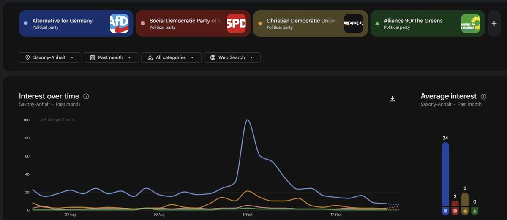Click the shapes icon in categories filter

point(150,57)
